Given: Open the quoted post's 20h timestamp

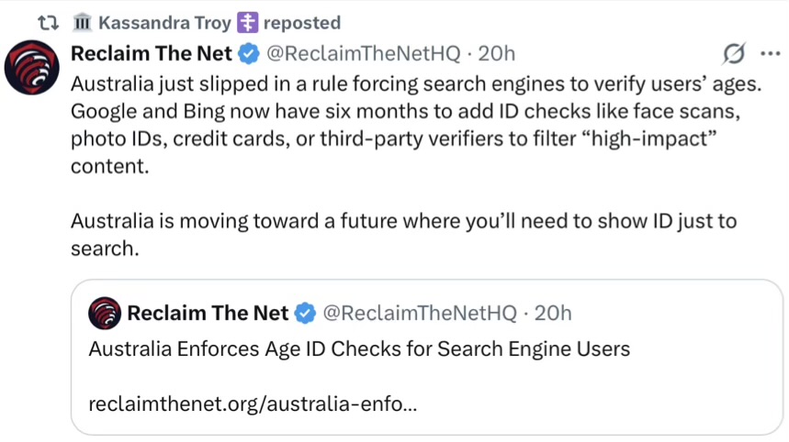Looking at the screenshot, I should [553, 314].
